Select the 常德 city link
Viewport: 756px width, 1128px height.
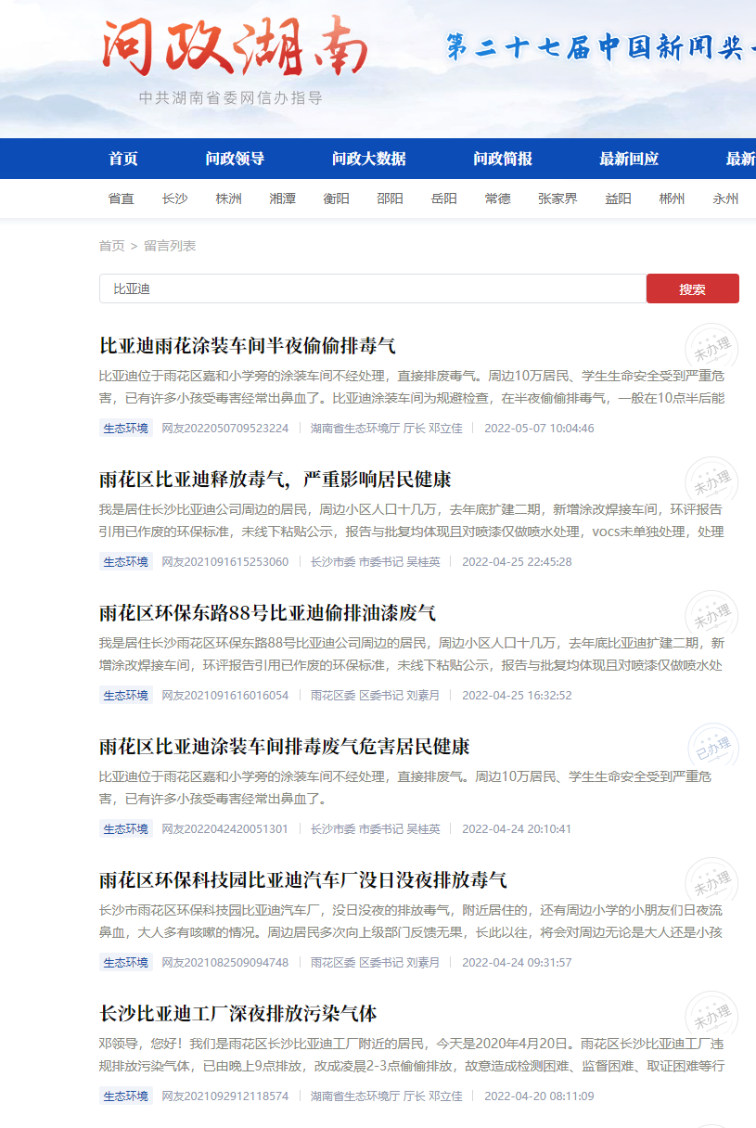tap(497, 199)
